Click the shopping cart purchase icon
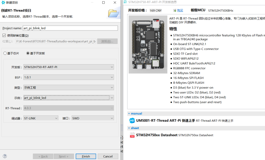 (x=174, y=10)
